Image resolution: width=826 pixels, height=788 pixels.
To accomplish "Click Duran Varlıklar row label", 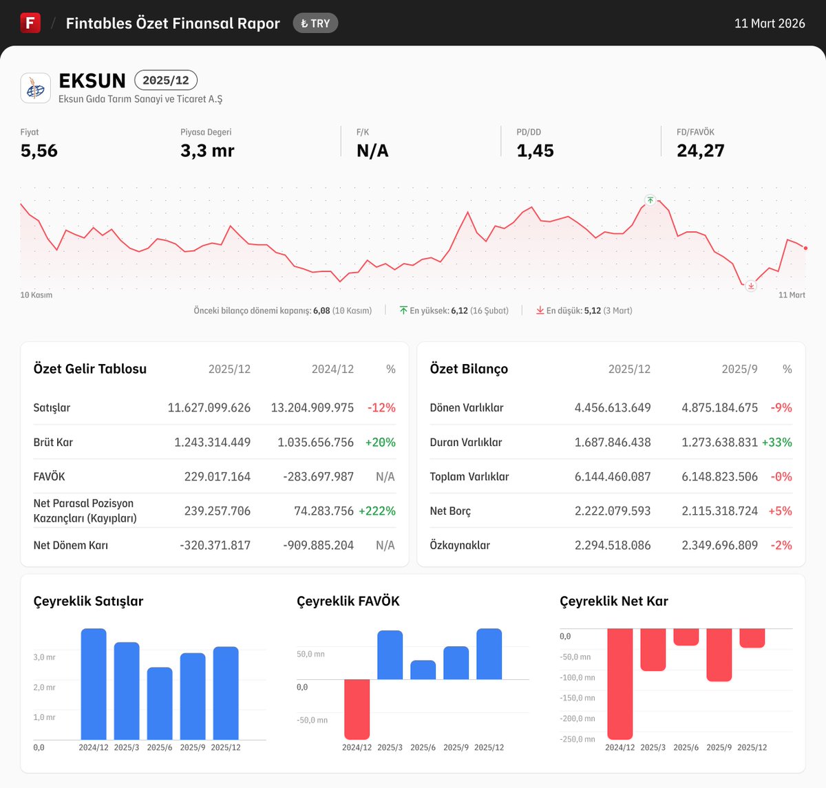I will tap(466, 442).
